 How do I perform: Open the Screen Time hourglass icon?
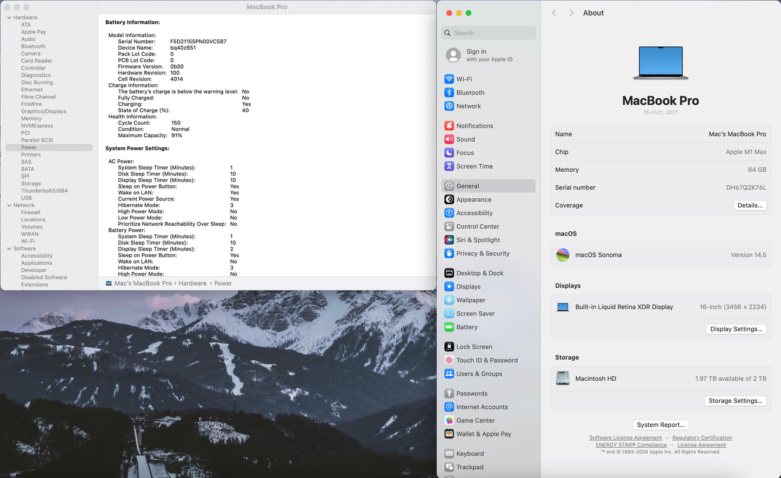coord(449,166)
